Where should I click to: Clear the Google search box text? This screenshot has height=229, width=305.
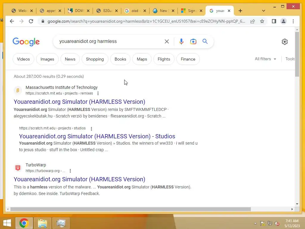coord(167,41)
